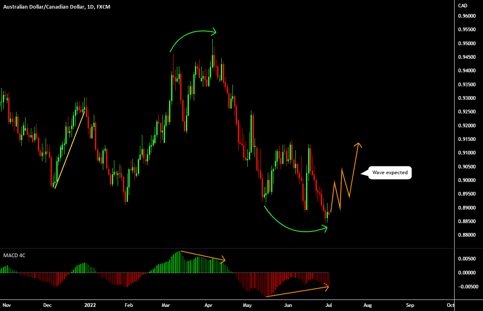Select the MACD 4C indicator label

(14, 255)
